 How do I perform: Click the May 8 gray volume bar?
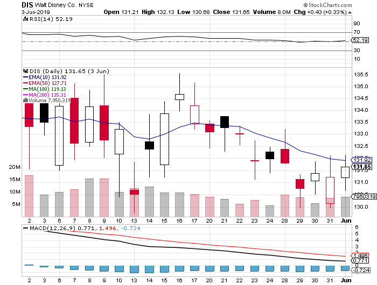click(89, 197)
